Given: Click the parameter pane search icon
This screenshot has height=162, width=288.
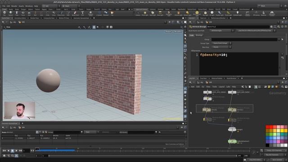Looking at the screenshot, I should pos(279,27).
